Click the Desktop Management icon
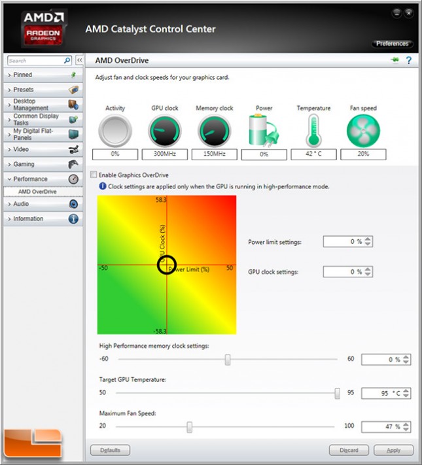422x465 pixels. (x=73, y=105)
